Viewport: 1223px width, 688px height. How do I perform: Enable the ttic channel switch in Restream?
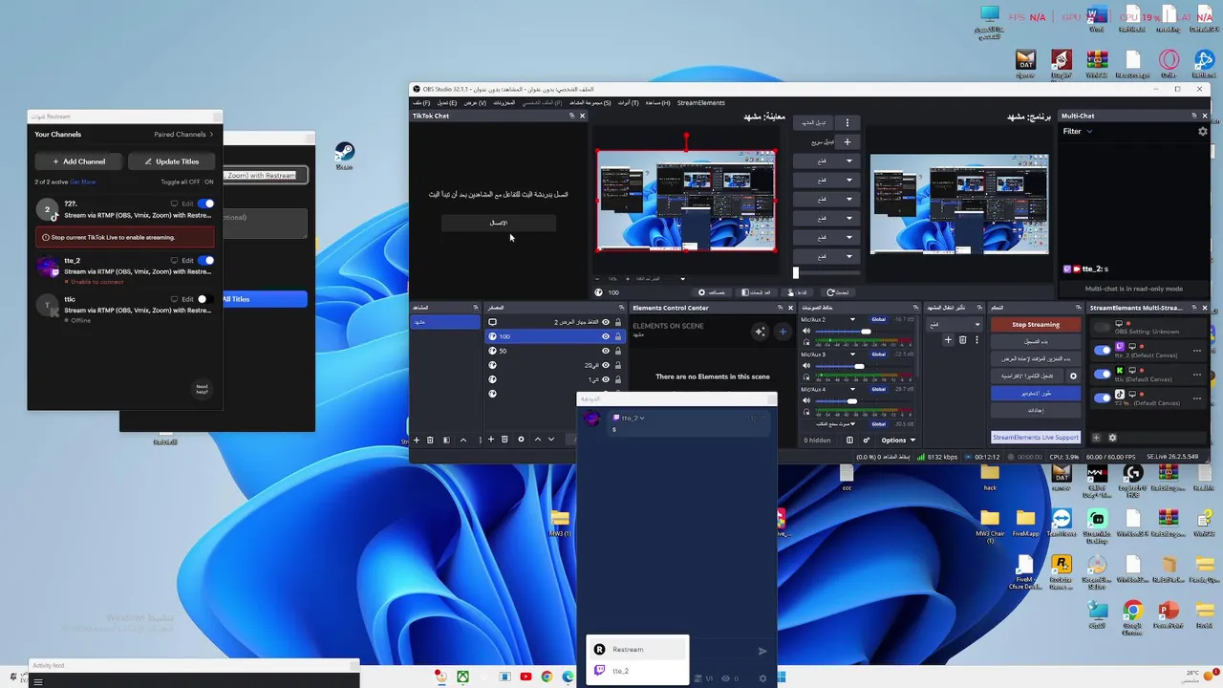click(x=205, y=299)
